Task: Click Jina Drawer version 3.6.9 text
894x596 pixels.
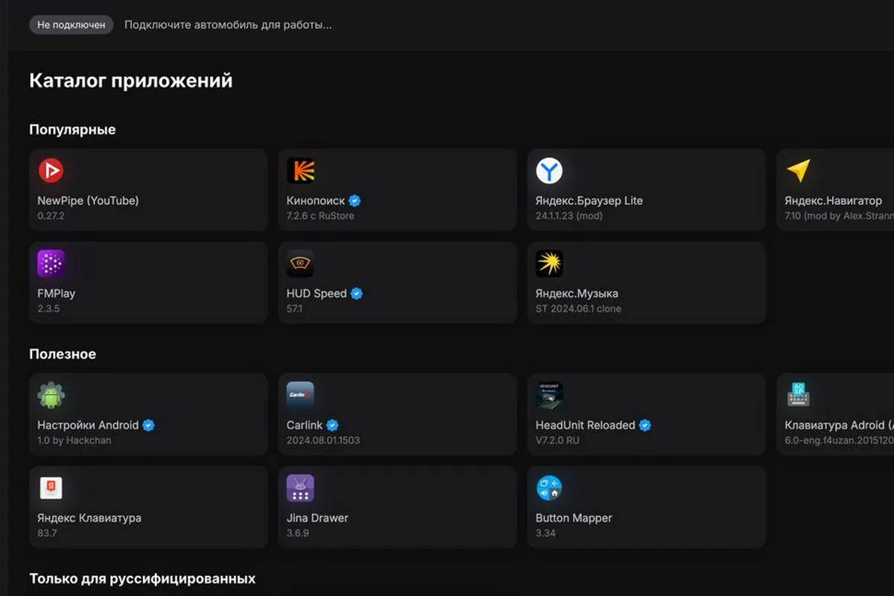Action: coord(298,533)
